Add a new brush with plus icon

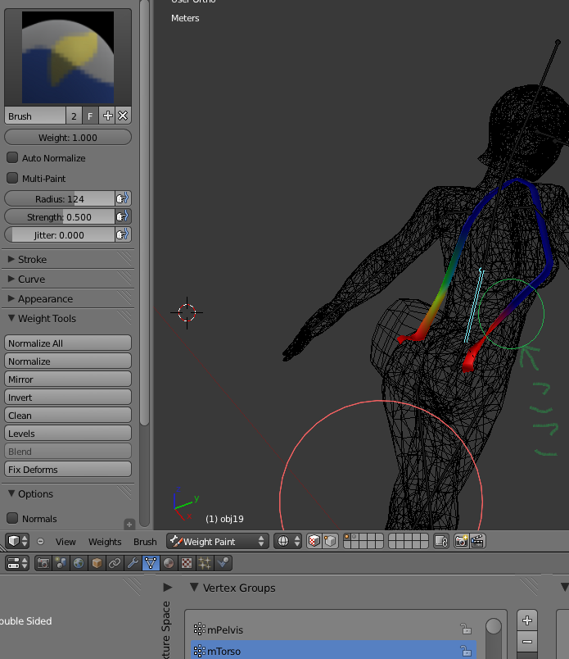point(107,116)
